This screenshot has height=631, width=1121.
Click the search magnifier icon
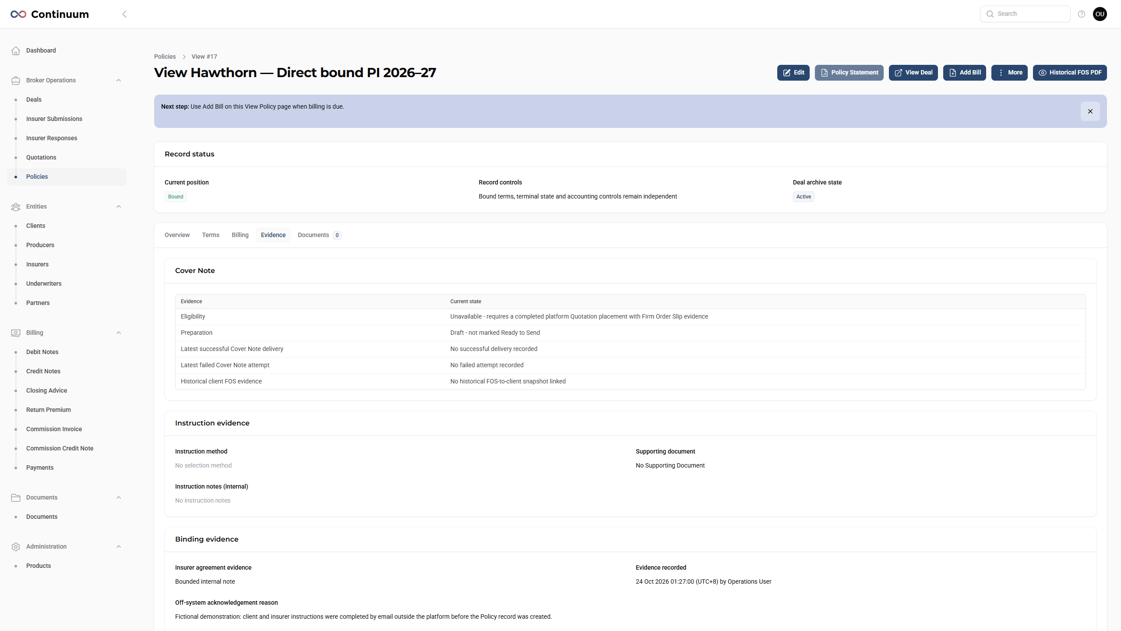tap(990, 14)
